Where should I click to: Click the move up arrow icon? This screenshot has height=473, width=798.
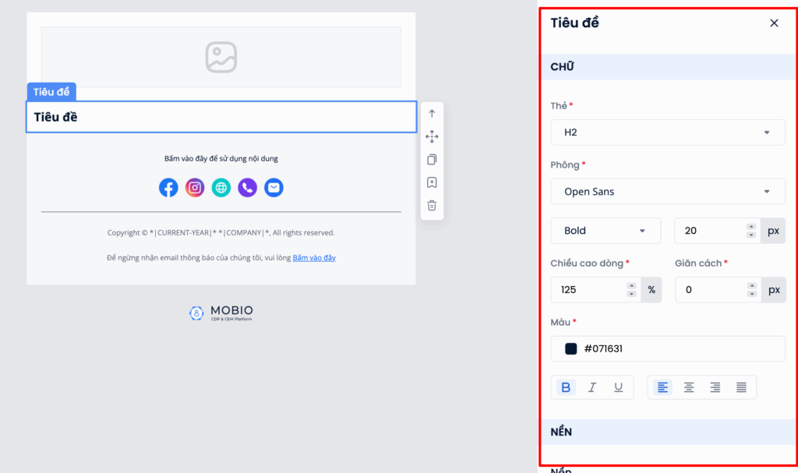(432, 114)
